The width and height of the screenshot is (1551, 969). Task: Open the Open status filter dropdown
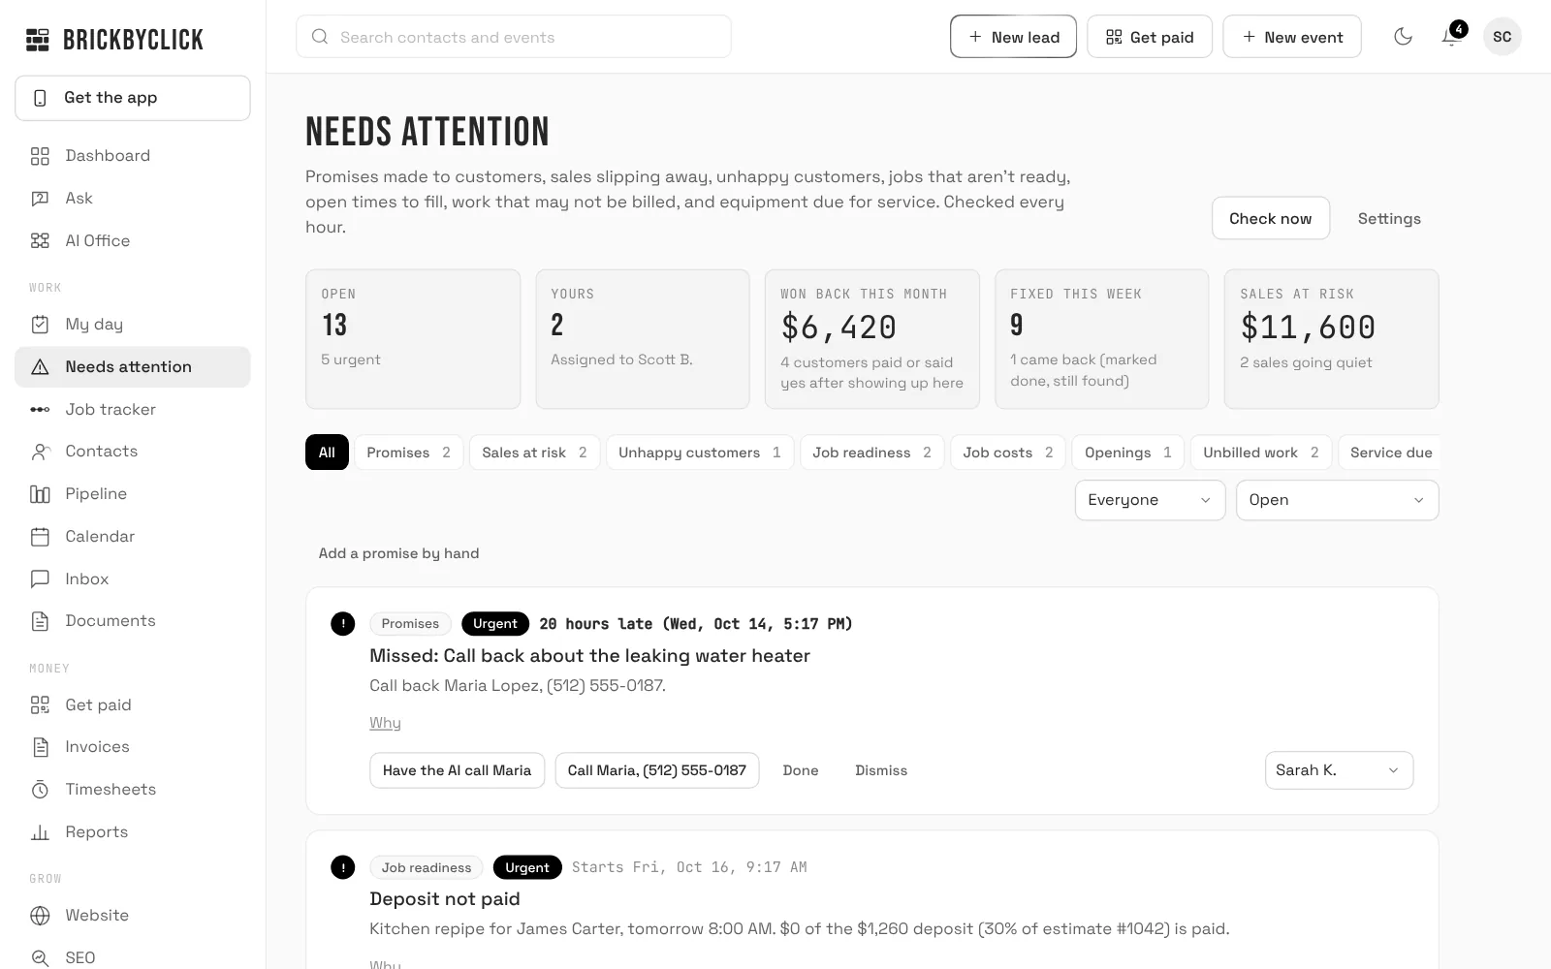pyautogui.click(x=1337, y=500)
